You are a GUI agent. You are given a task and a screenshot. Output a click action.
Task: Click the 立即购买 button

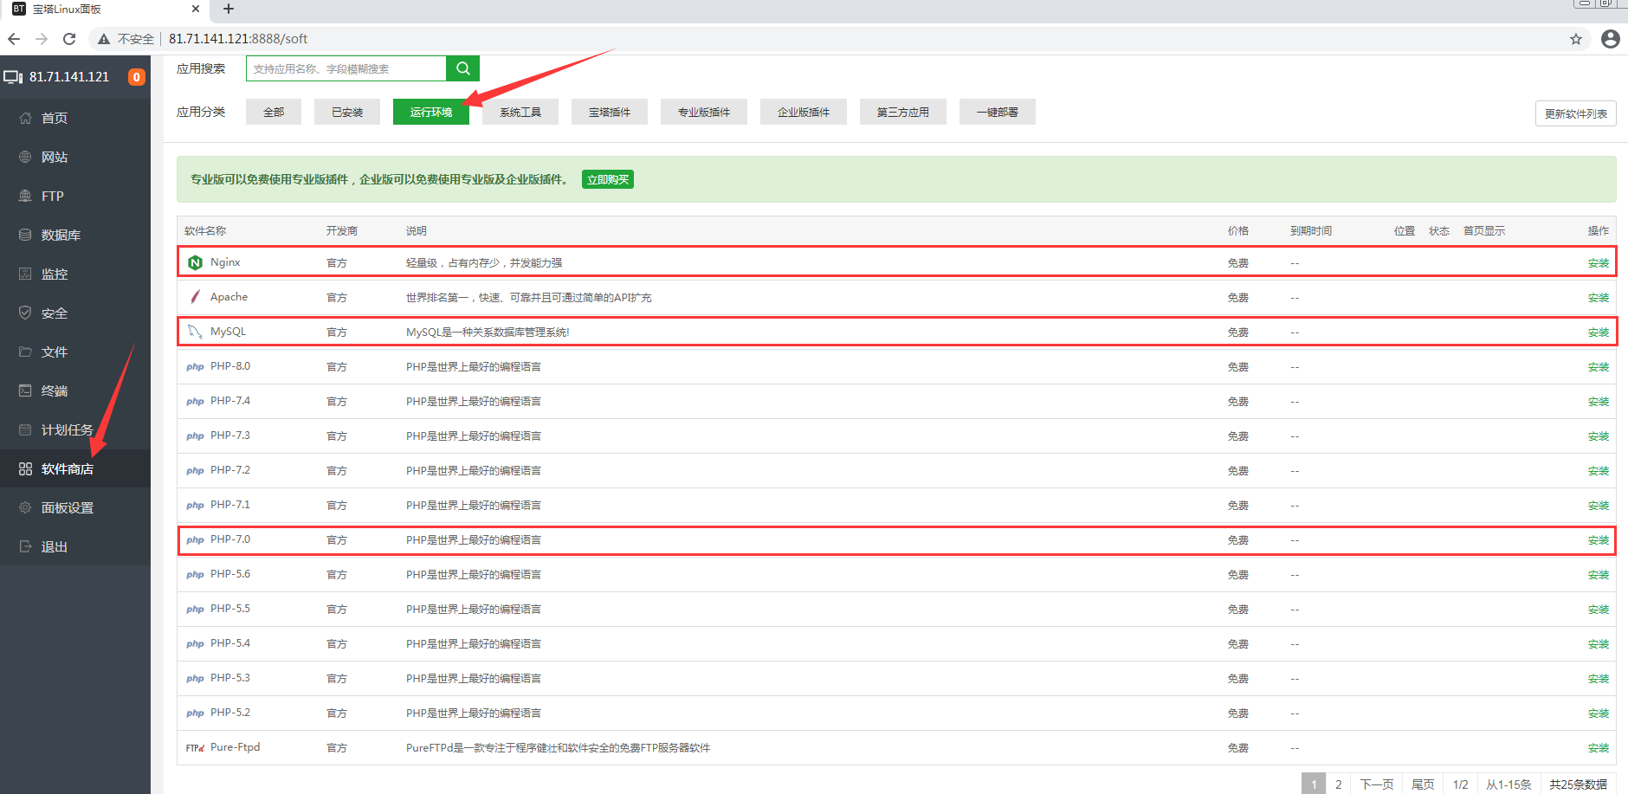click(608, 179)
